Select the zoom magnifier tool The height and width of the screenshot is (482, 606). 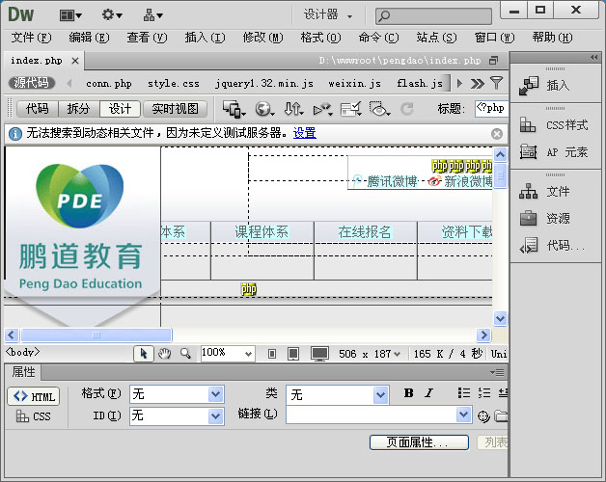pyautogui.click(x=185, y=354)
